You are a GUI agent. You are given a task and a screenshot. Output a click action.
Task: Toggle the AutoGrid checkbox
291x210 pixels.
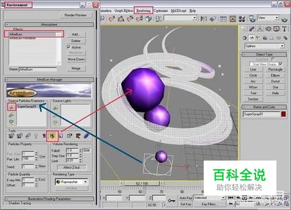click(272, 59)
